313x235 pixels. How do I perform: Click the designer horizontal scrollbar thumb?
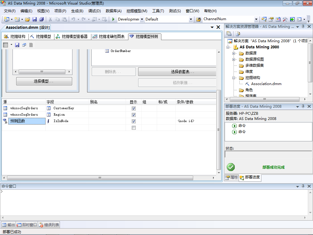(x=100, y=178)
